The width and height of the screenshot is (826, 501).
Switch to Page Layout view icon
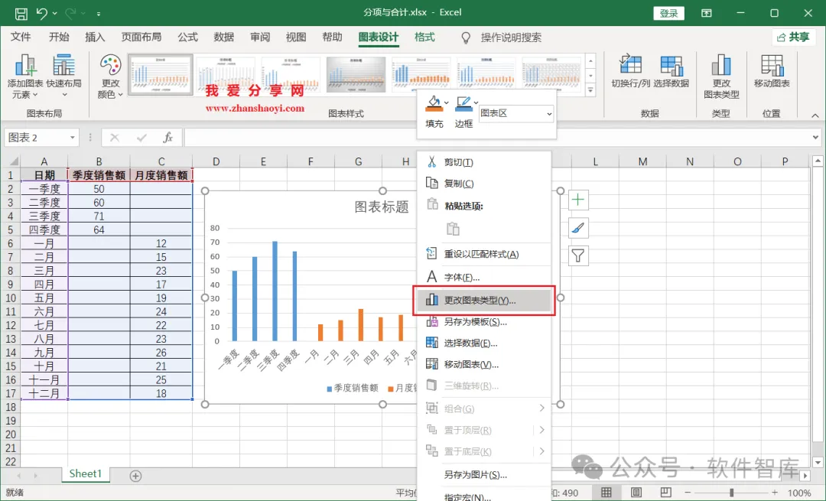tap(636, 492)
